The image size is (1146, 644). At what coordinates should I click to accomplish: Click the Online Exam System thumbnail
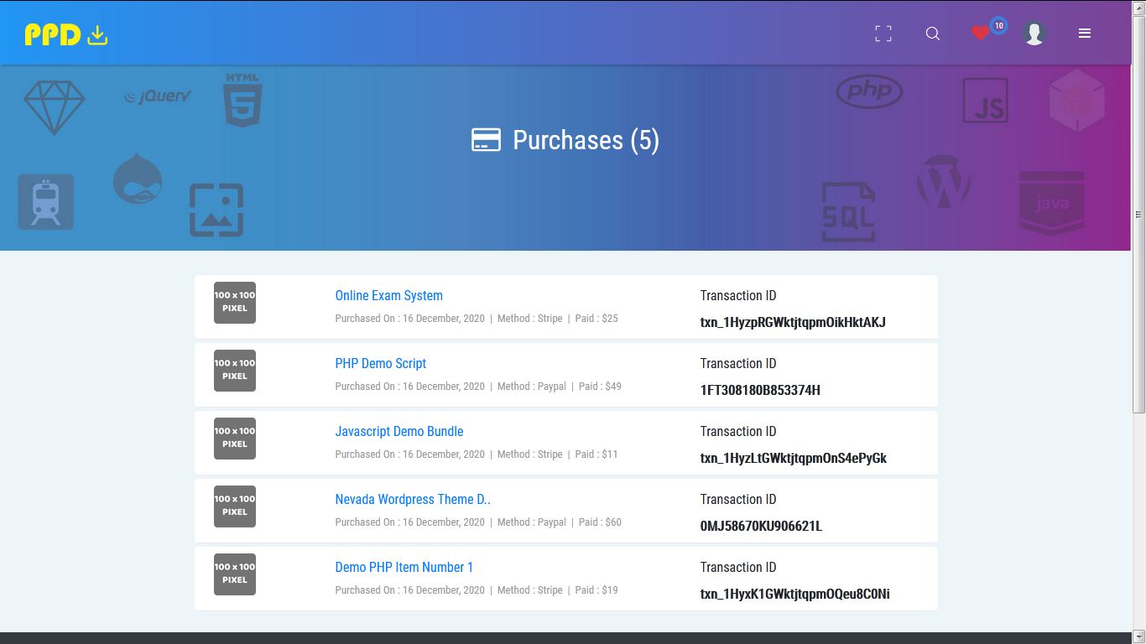coord(234,303)
